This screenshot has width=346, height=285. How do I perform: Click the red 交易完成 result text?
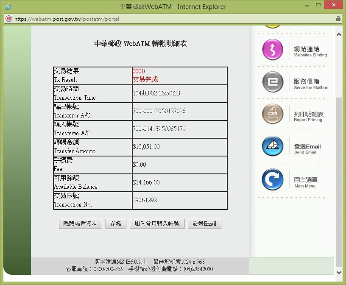(x=145, y=79)
